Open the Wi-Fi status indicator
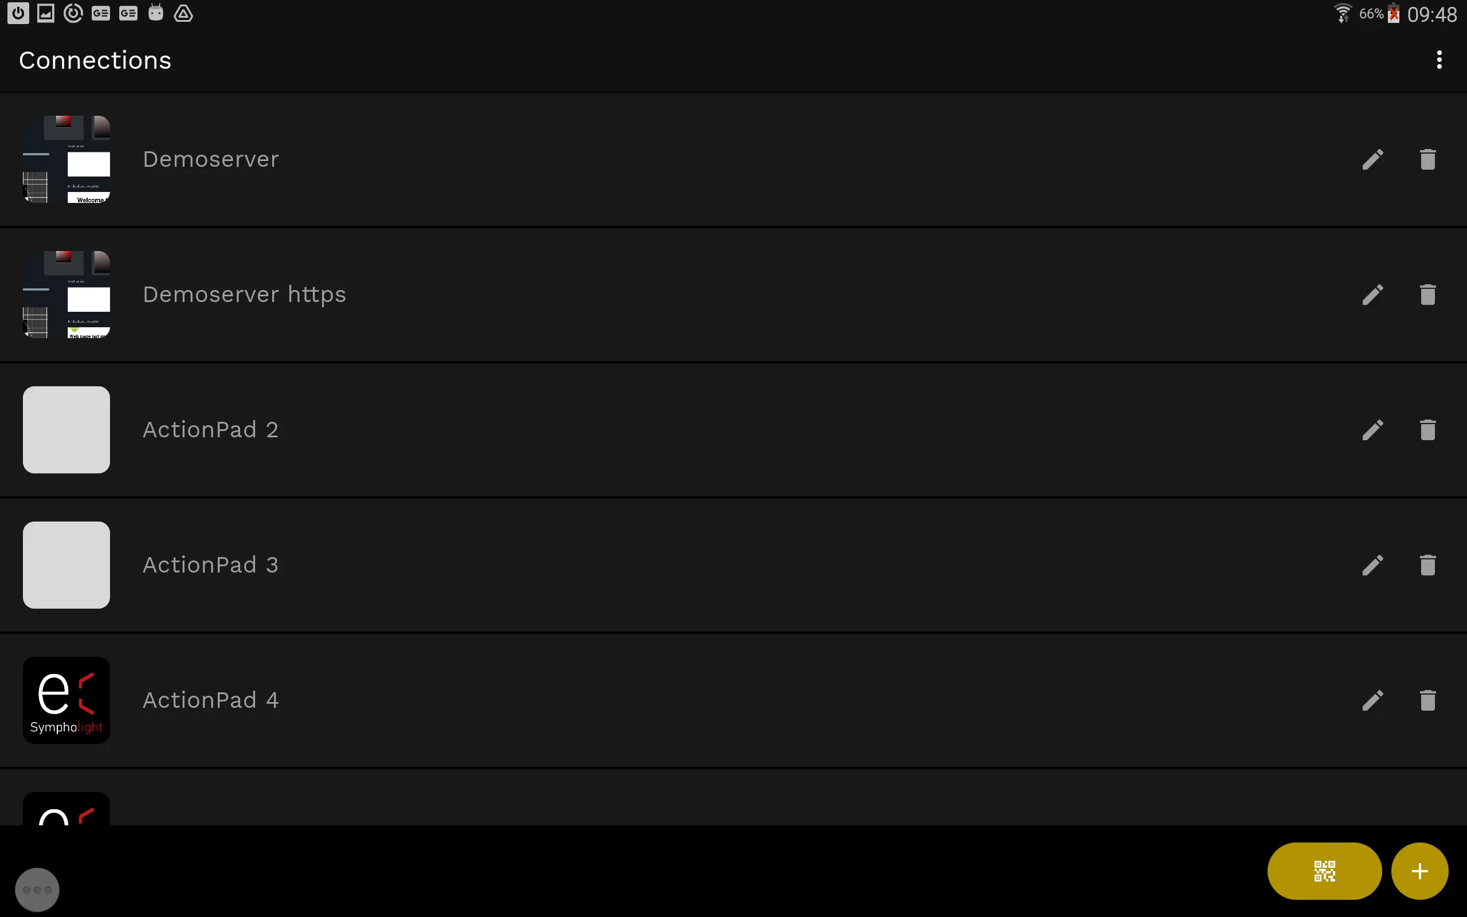Viewport: 1467px width, 917px height. click(x=1343, y=13)
